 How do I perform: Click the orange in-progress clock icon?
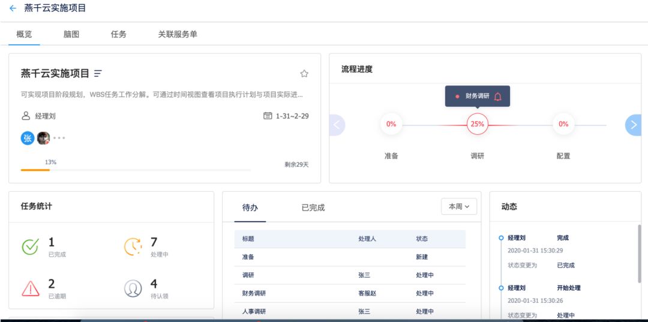point(133,246)
